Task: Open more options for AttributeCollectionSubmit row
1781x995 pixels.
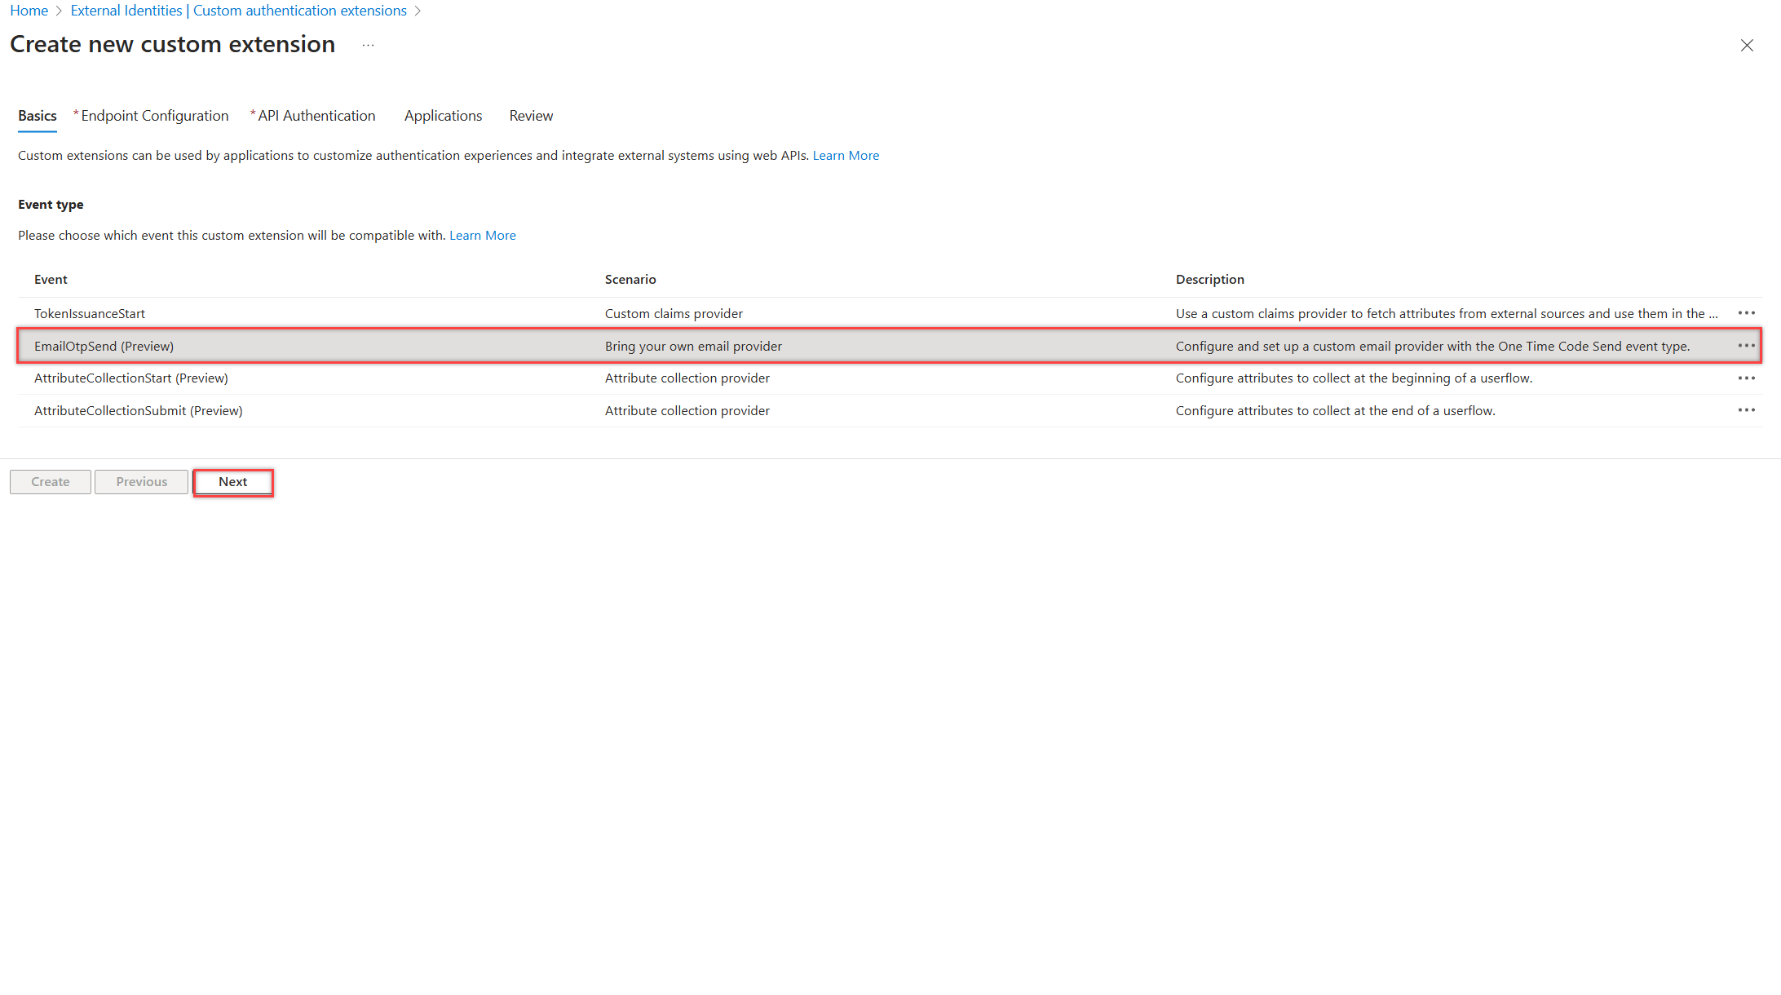Action: point(1746,410)
